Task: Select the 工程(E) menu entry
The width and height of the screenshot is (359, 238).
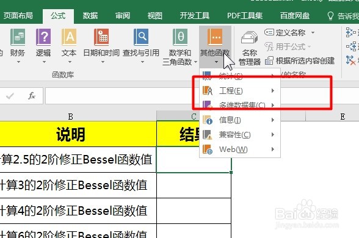Action: pos(240,90)
